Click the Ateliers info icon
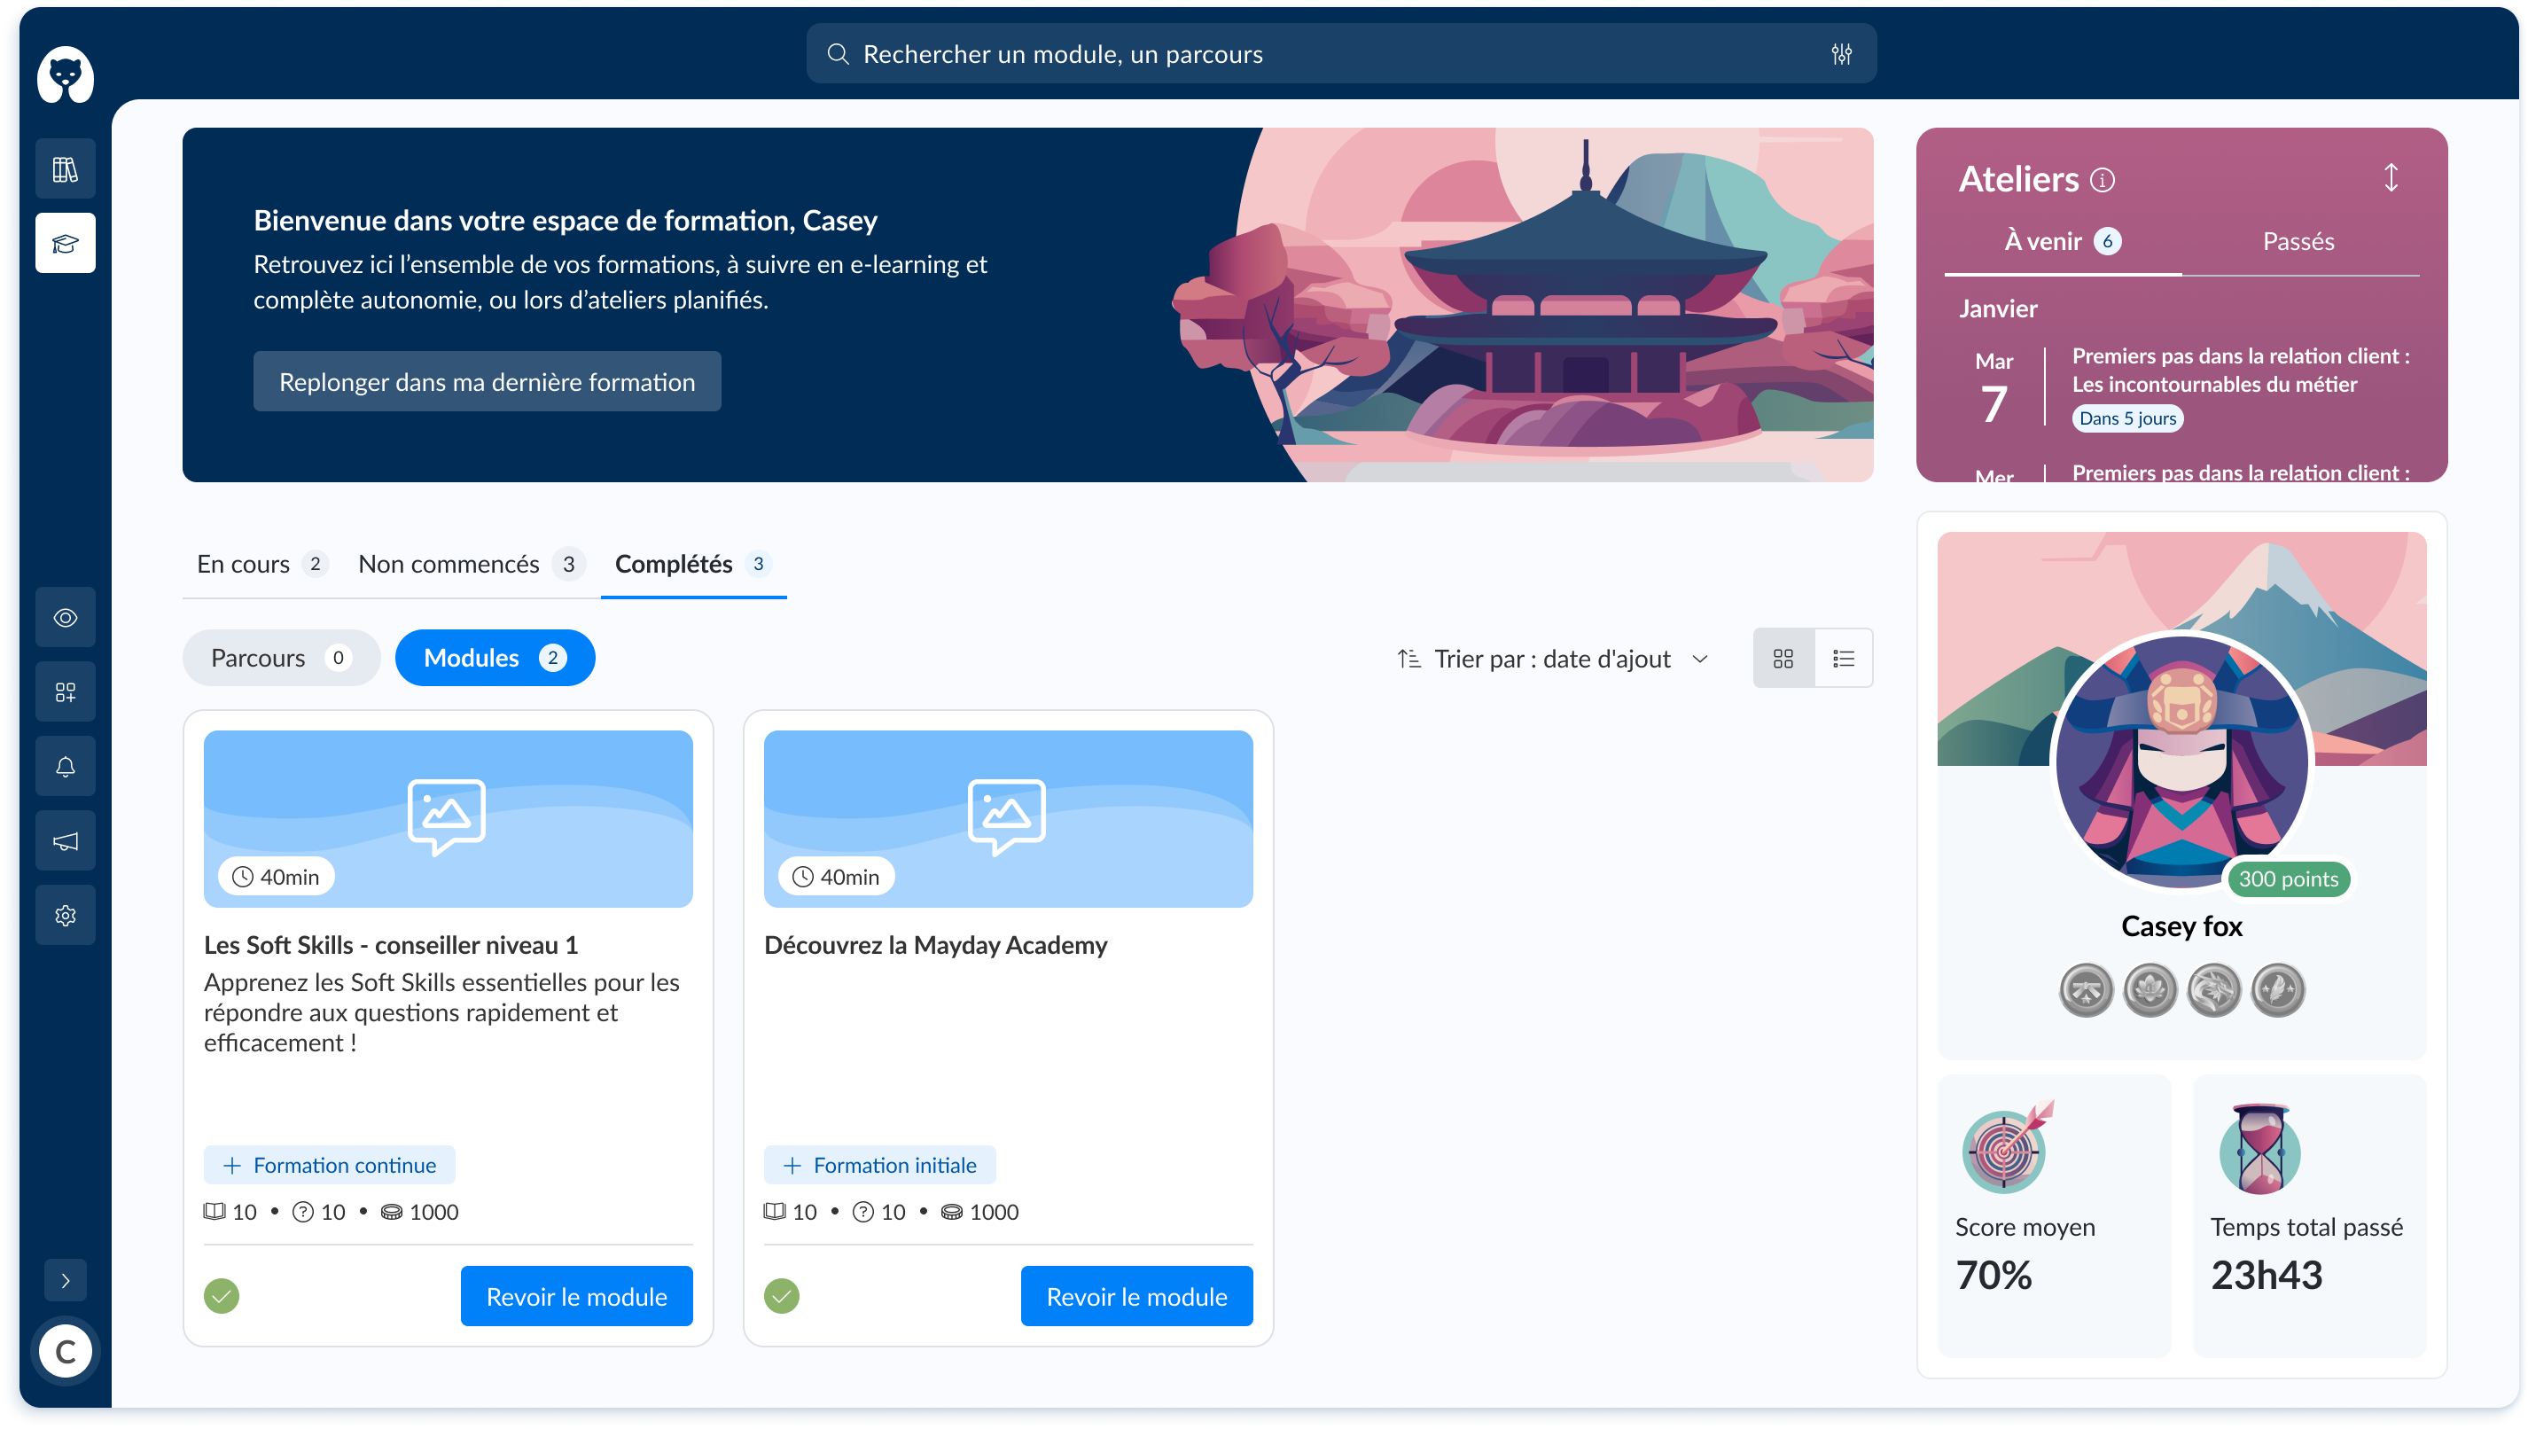The image size is (2528, 1429). (2103, 180)
